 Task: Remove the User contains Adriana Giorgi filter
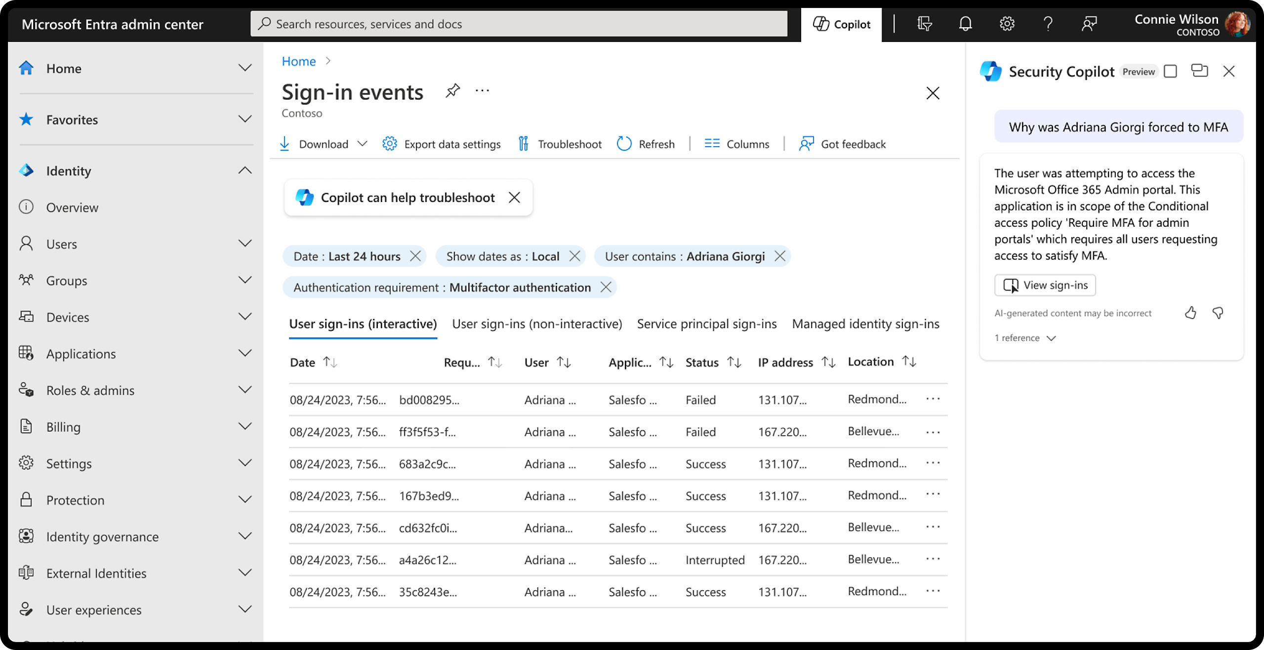(779, 256)
